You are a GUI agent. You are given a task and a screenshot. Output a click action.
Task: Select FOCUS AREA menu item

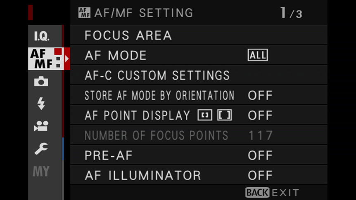(x=199, y=35)
